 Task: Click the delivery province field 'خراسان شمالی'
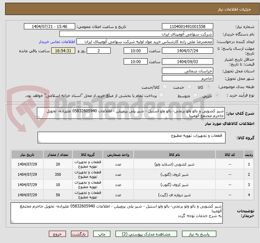pyautogui.click(x=187, y=71)
